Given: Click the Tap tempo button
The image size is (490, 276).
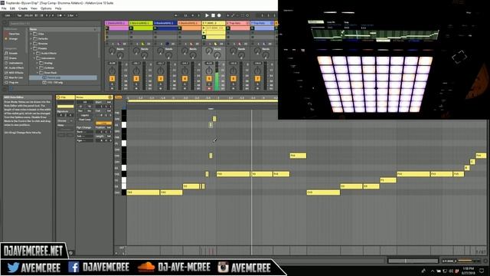Looking at the screenshot, I should coord(19,15).
